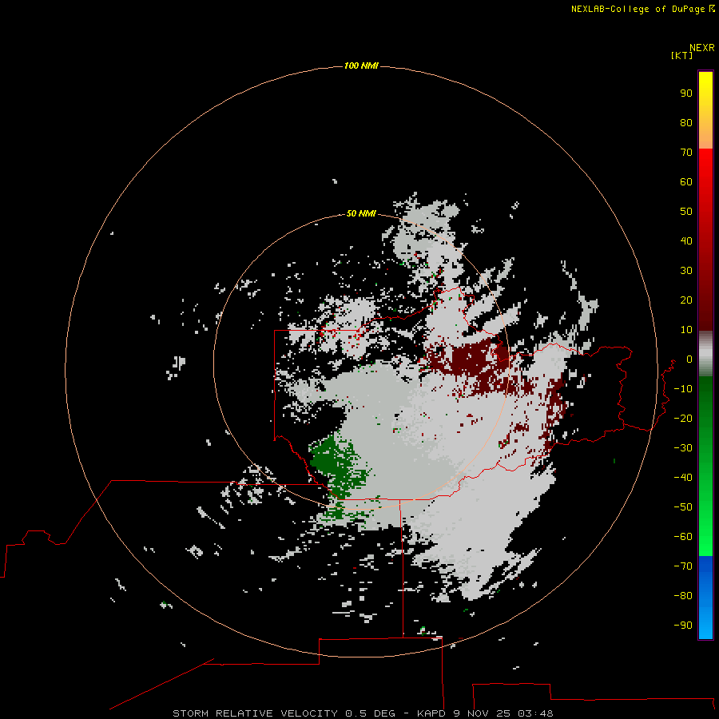Click the -80 value on the color scale
Screen dimensions: 719x719
click(x=683, y=596)
